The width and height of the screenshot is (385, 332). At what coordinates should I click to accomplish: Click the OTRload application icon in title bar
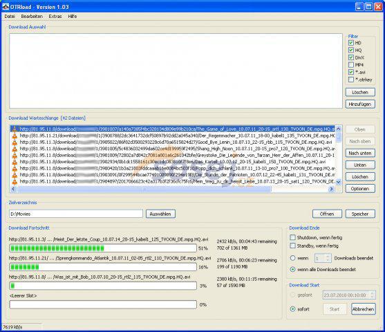[6, 7]
